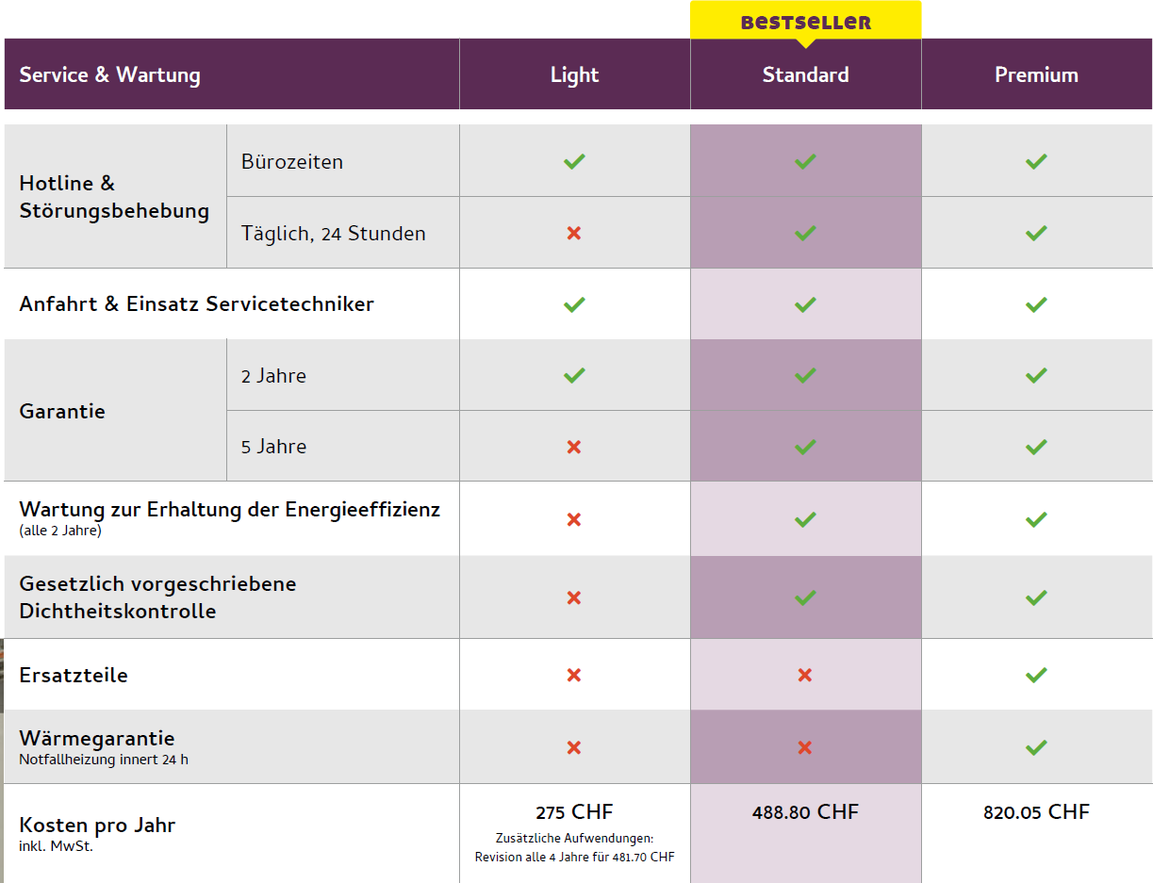This screenshot has height=883, width=1153.
Task: Click the Light checkmark for Bürozeiten
Action: pyautogui.click(x=574, y=161)
